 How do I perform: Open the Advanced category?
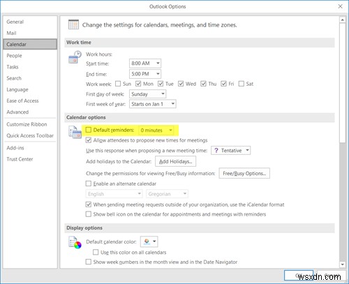(30, 112)
